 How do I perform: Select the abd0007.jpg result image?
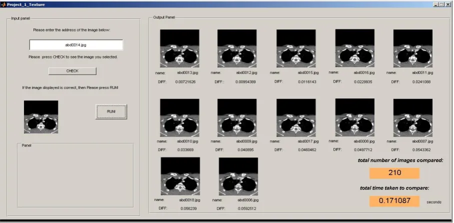coord(413,117)
